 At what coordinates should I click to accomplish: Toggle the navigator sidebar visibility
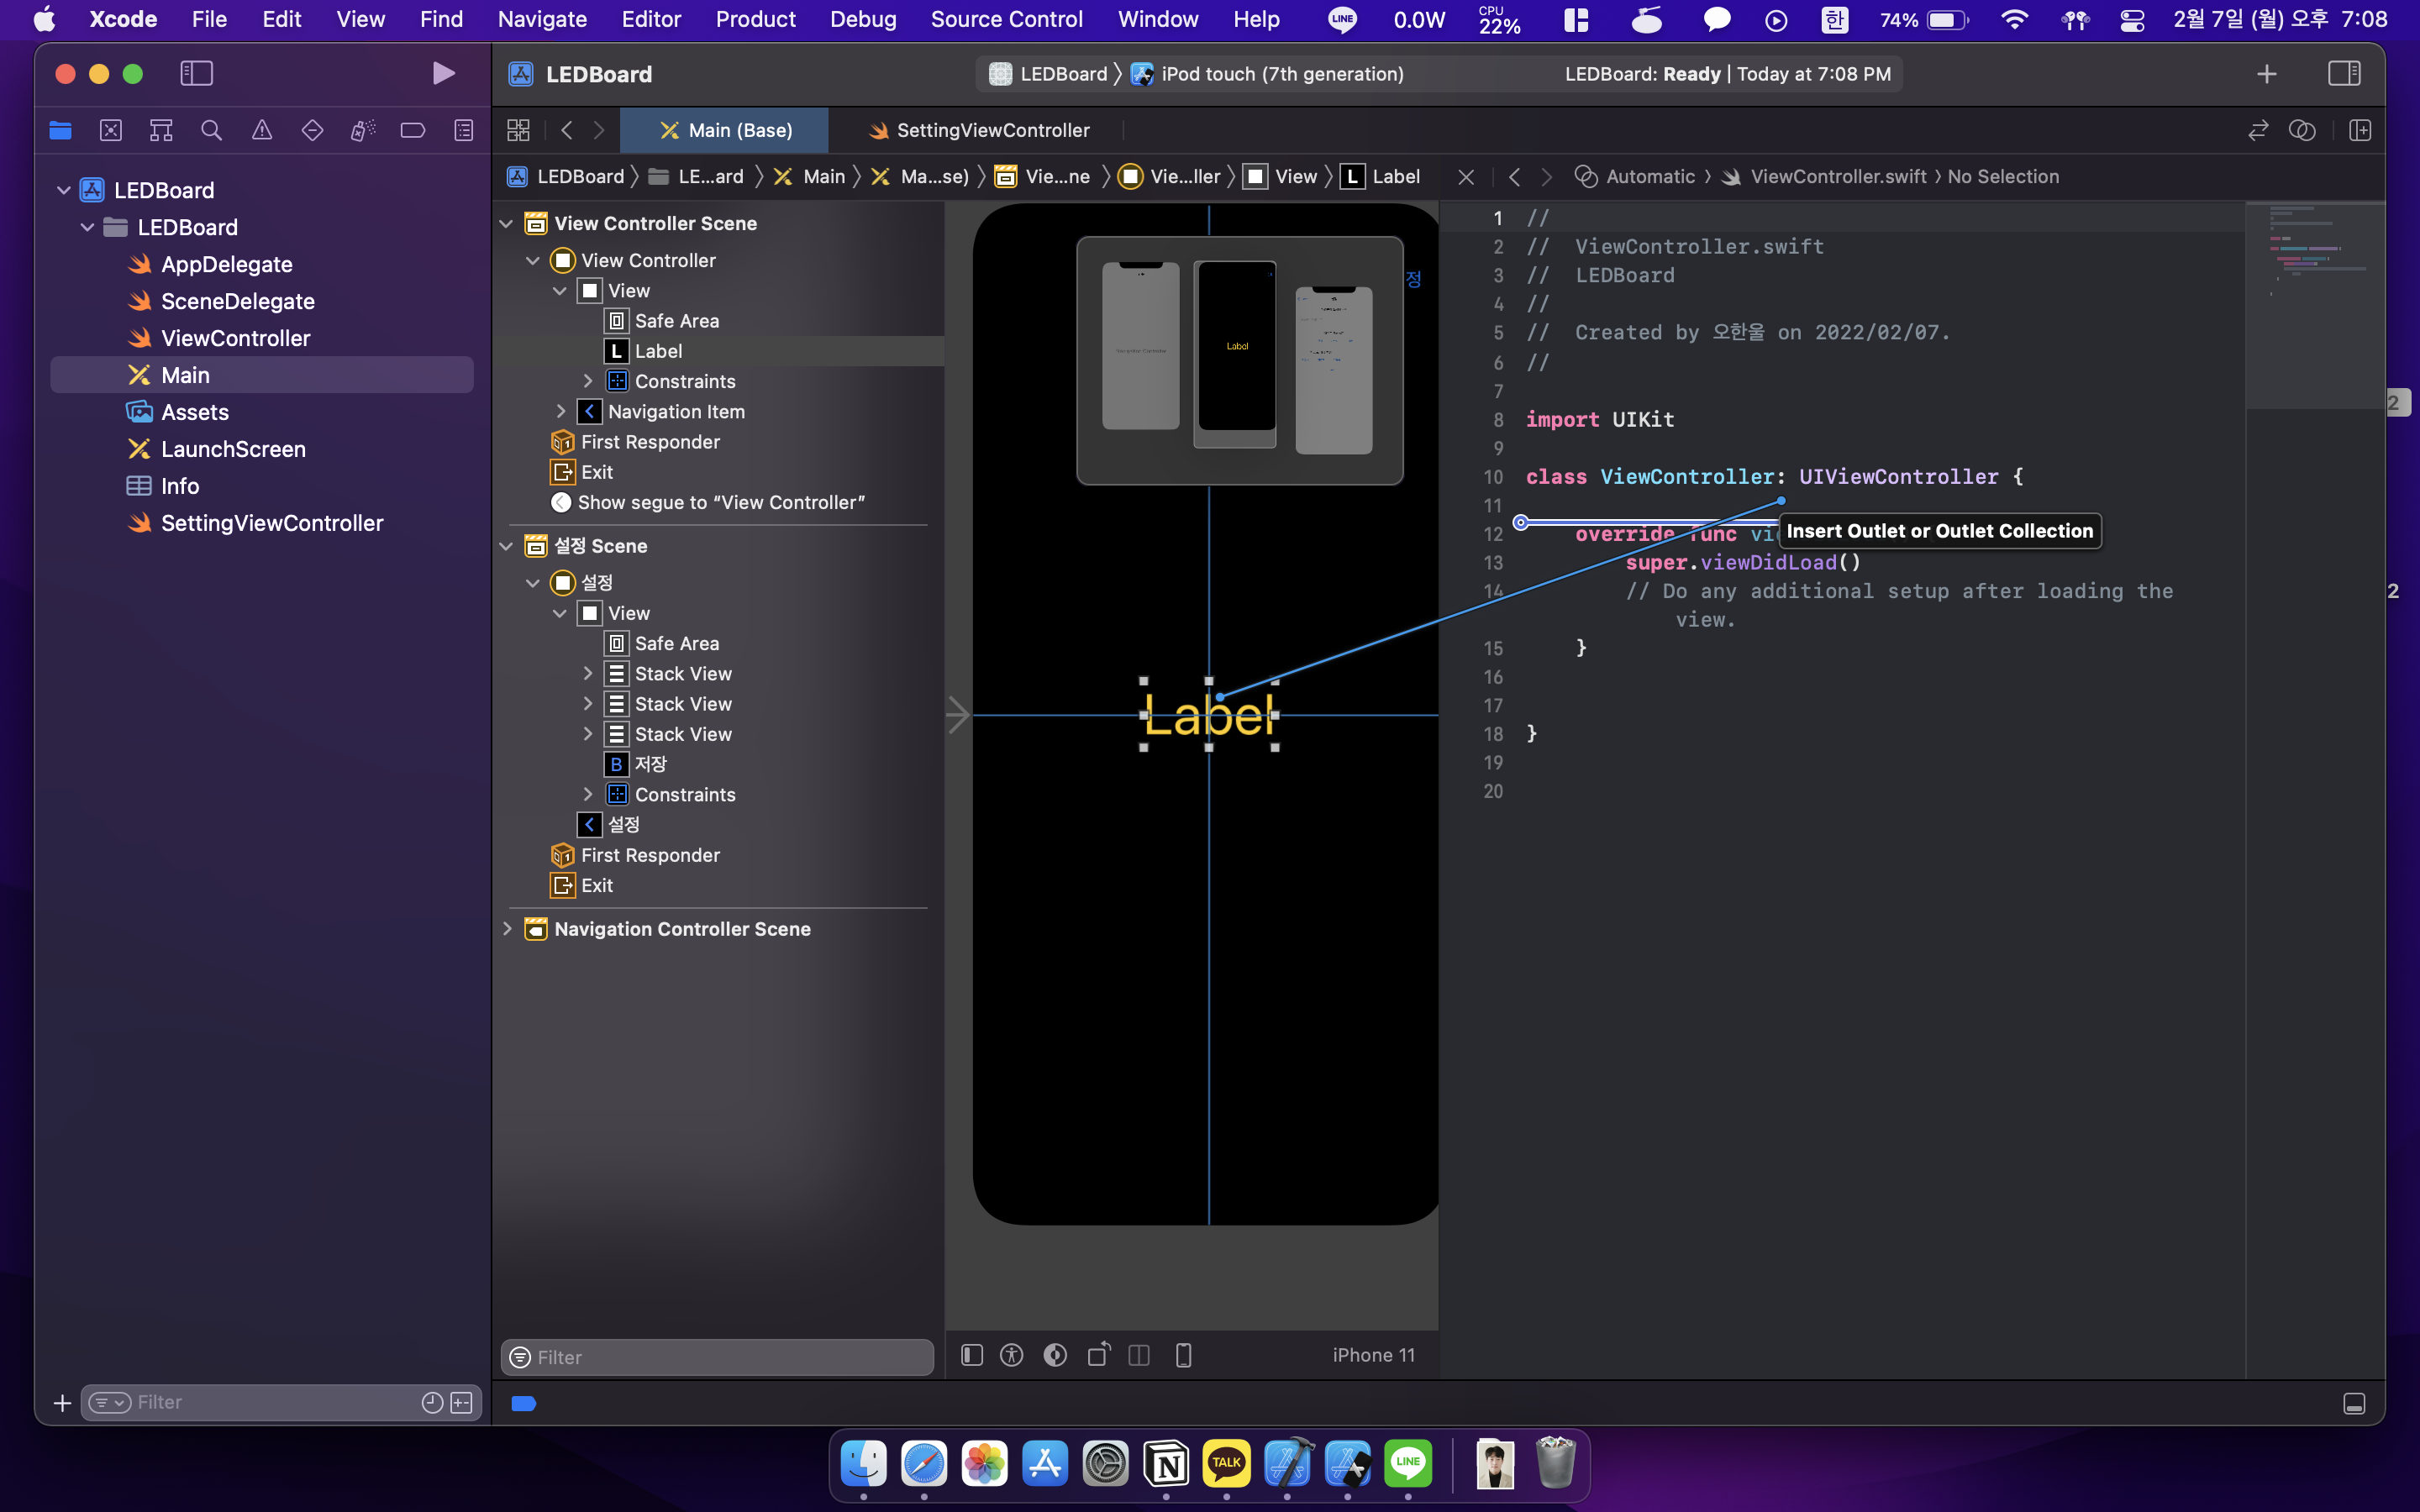pos(196,73)
